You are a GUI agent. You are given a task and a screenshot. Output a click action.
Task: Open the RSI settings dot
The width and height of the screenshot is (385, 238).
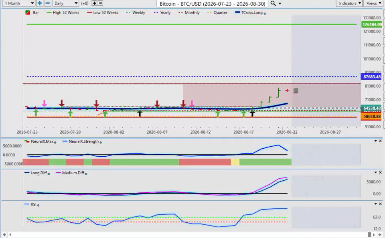[38, 205]
